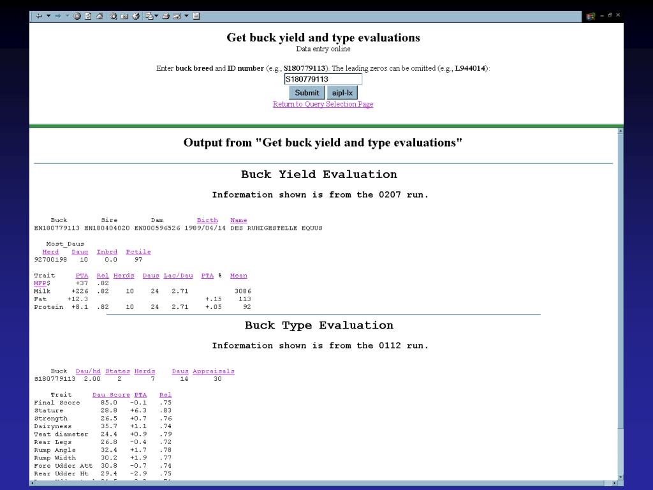The width and height of the screenshot is (653, 490).
Task: Refresh the page with the Refresh icon
Action: click(x=88, y=16)
